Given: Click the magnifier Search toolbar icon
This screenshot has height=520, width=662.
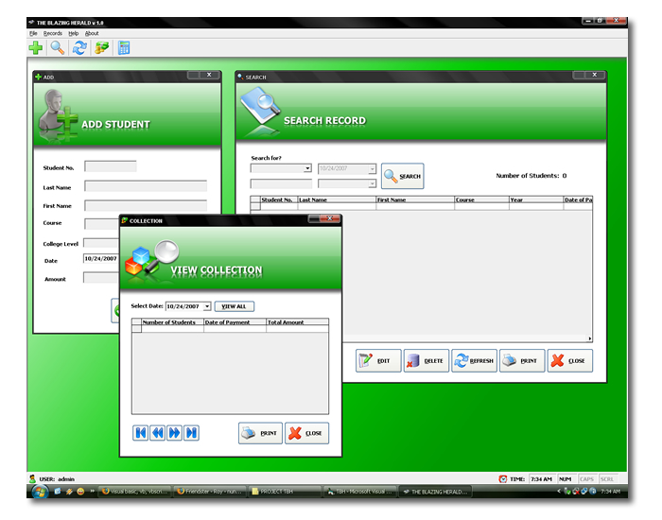Looking at the screenshot, I should pyautogui.click(x=58, y=48).
